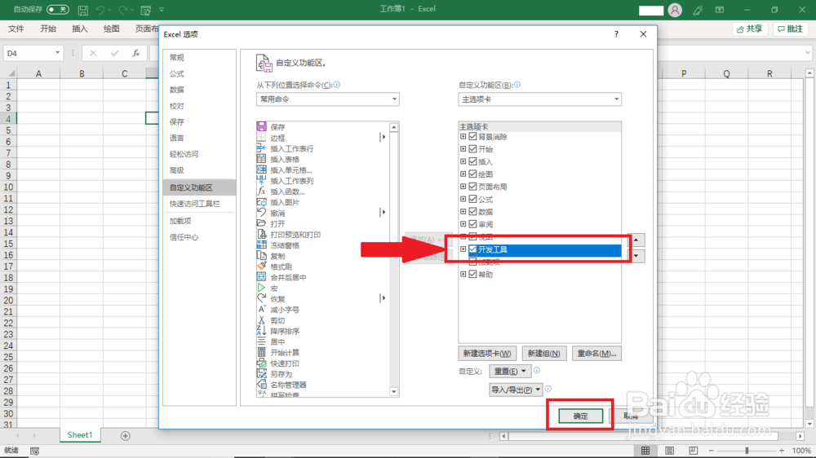
Task: Select the 宏 macro play icon
Action: pyautogui.click(x=261, y=288)
